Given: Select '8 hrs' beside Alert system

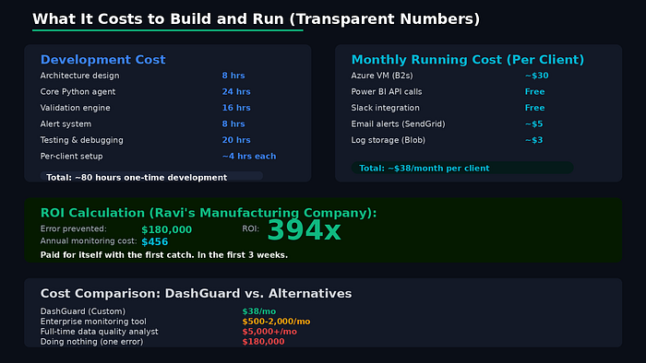Looking at the screenshot, I should 233,123.
